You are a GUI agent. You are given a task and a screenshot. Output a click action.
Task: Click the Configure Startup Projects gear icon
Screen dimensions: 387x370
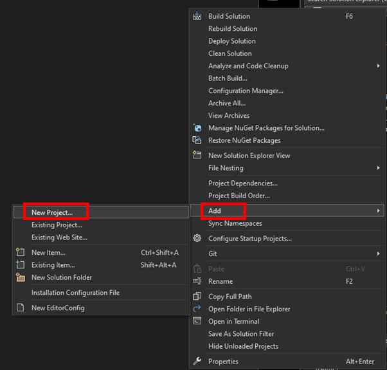click(x=197, y=239)
